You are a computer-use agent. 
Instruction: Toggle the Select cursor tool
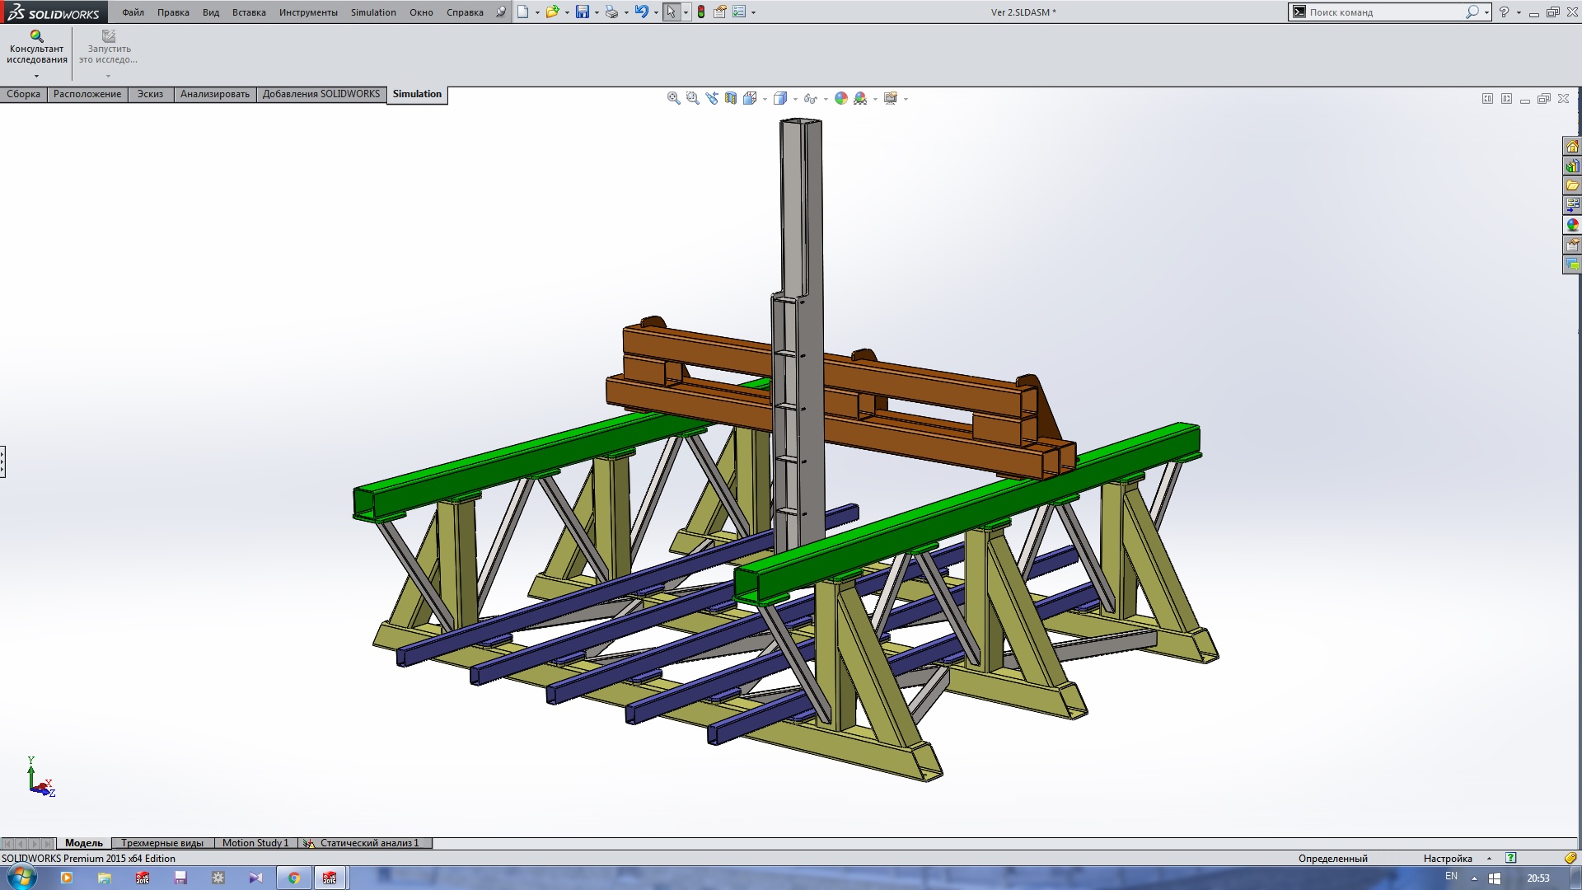coord(671,12)
